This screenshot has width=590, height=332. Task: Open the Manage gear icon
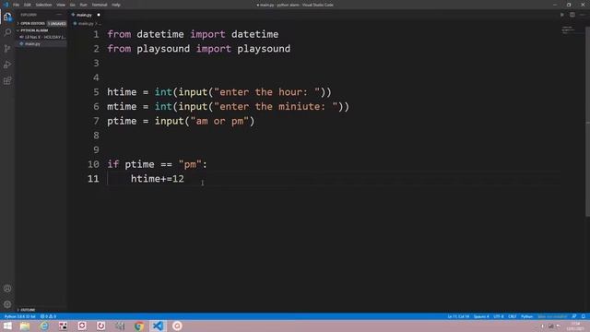[x=7, y=304]
